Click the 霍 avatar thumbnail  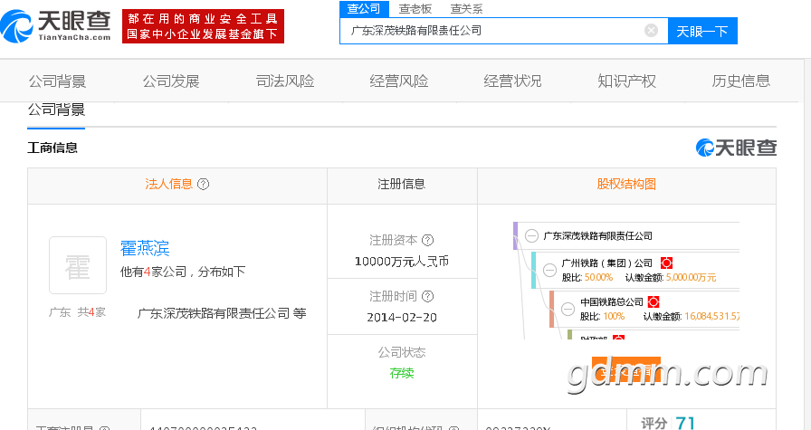[x=78, y=265]
